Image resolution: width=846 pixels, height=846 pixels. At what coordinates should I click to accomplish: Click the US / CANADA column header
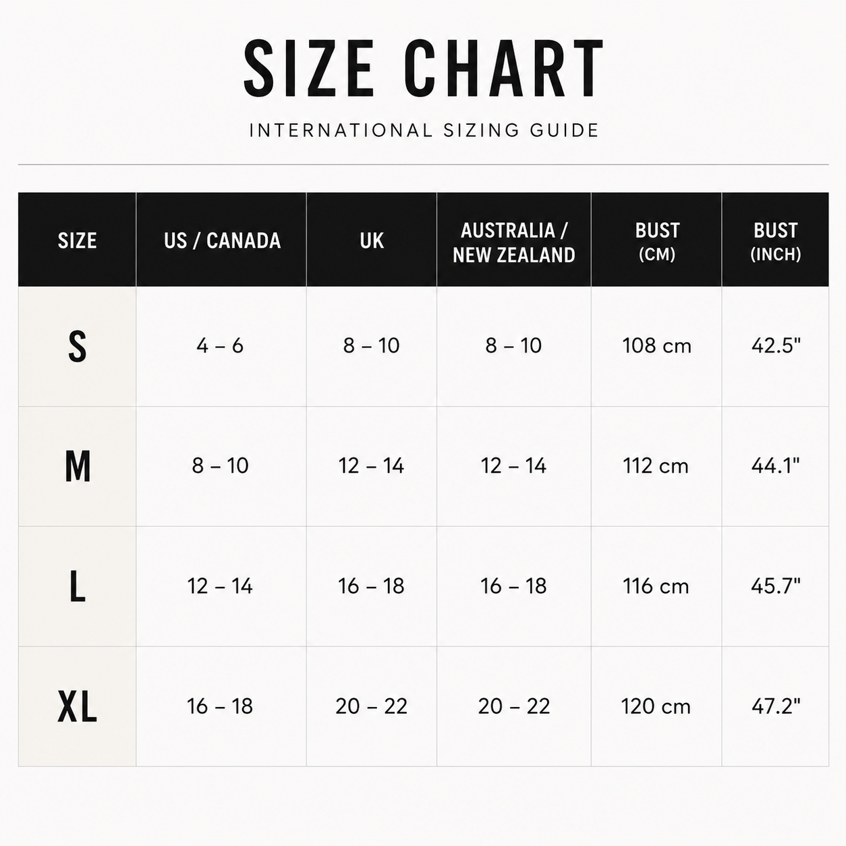pyautogui.click(x=222, y=240)
